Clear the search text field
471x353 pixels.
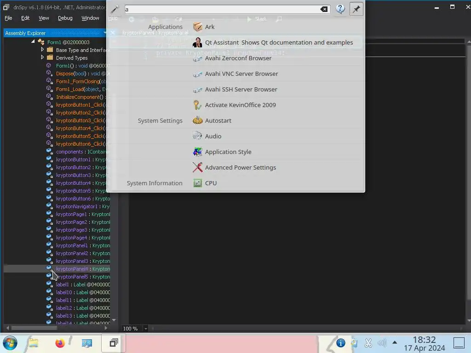324,9
